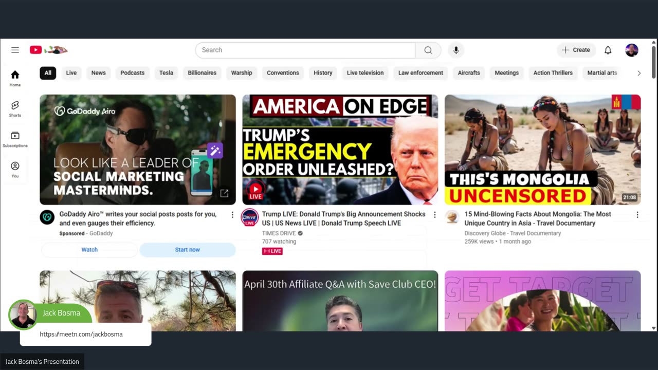Click the meetn.com/jackbosma link text
658x370 pixels.
tap(81, 334)
